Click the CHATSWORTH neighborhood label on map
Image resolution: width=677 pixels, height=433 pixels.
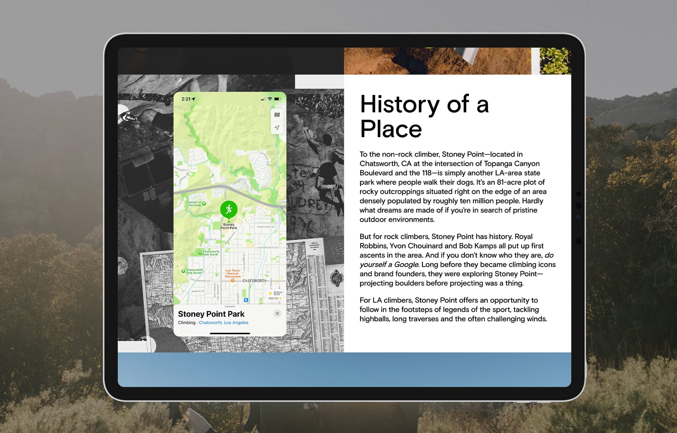[254, 281]
